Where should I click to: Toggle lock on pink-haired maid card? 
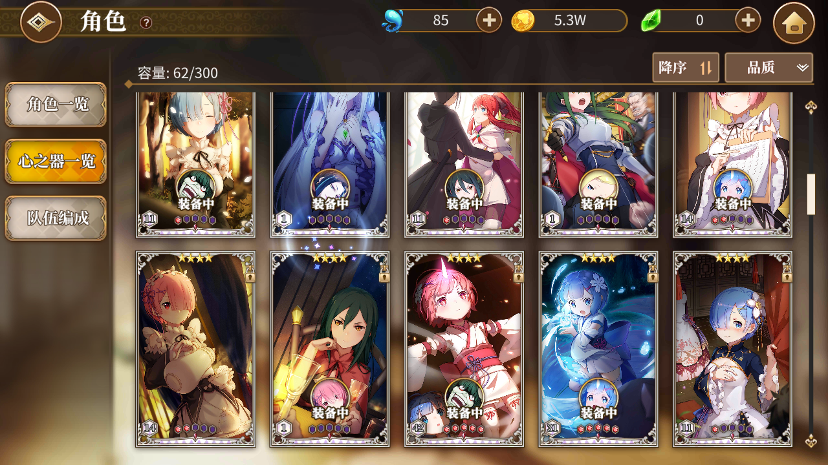[249, 274]
